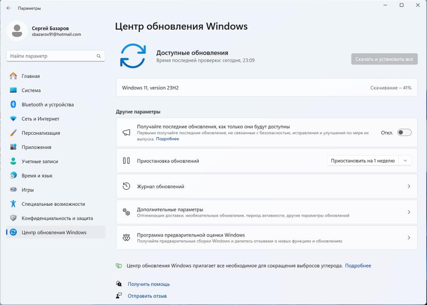
Task: Click Приостановить на 1 неделю button
Action: pos(362,161)
